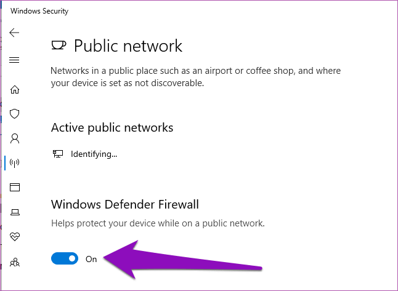Open Device performance & health heart icon
The height and width of the screenshot is (291, 398).
(x=14, y=237)
